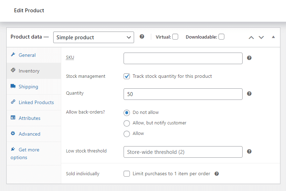Open the General tab

pyautogui.click(x=34, y=55)
